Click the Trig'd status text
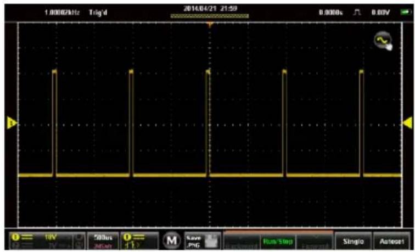 [x=98, y=13]
